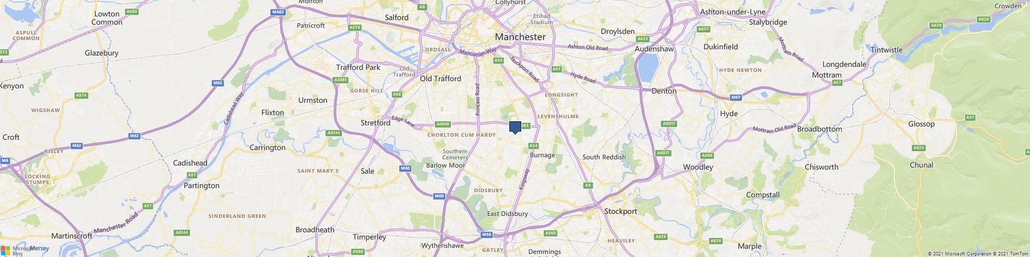Screen dimensions: 1030x257
Task: Click the Stretford label on map
Action: click(375, 123)
